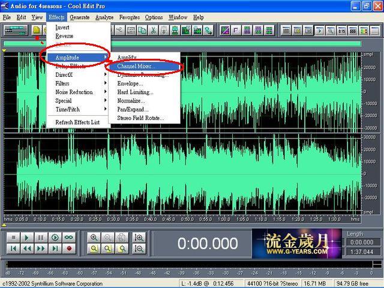Expand the Time/Pitch submenu
Screen dimensions: 384x288
(79, 109)
